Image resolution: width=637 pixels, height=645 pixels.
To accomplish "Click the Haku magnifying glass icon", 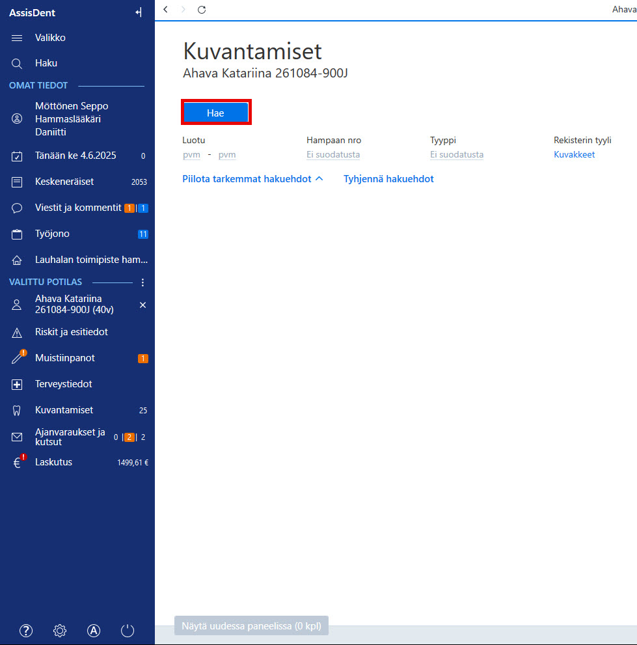I will (17, 63).
